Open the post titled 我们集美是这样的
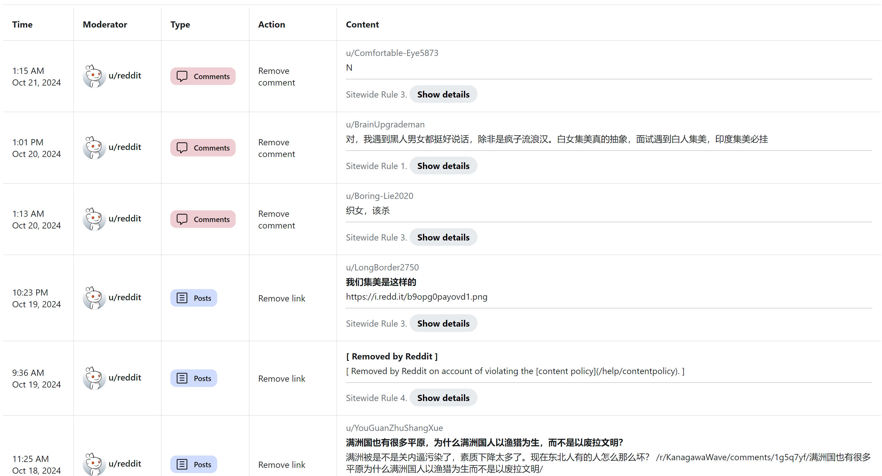The height and width of the screenshot is (476, 882). tap(381, 282)
